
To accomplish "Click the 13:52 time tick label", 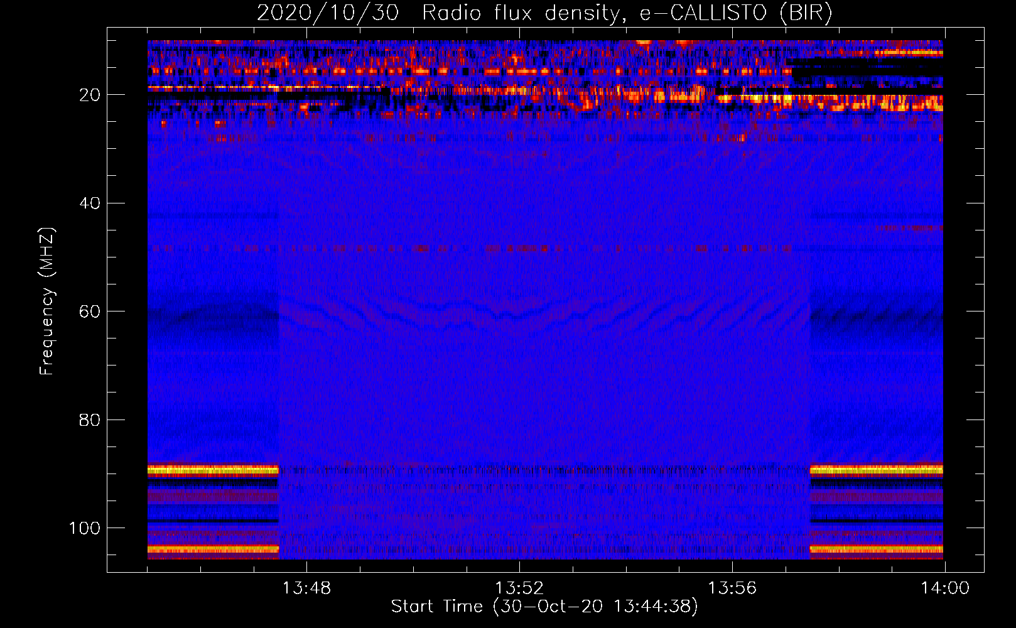I will tap(519, 588).
